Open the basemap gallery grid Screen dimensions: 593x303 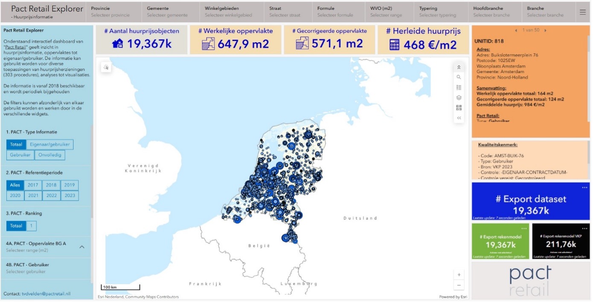(459, 108)
